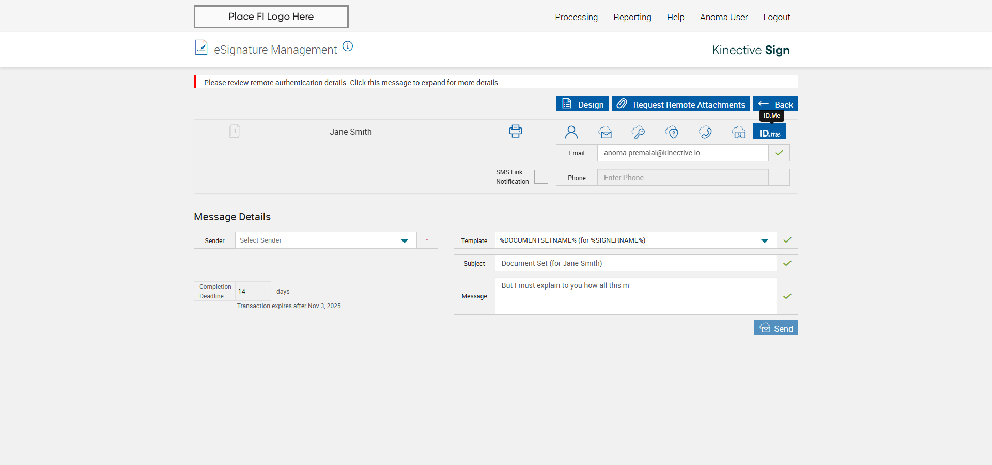
Task: Click the Logout link
Action: point(777,17)
